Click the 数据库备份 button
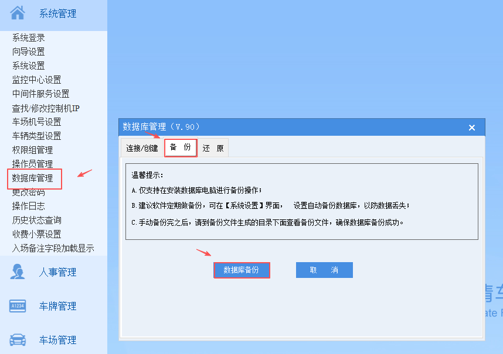Image resolution: width=503 pixels, height=354 pixels. 242,270
